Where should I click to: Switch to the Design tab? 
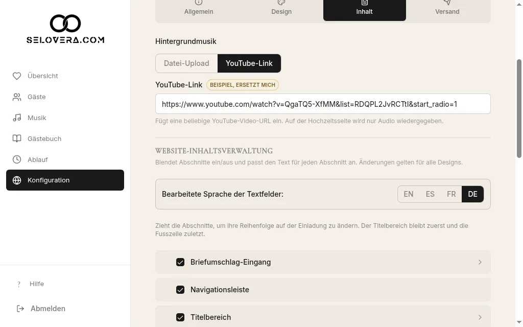tap(281, 8)
